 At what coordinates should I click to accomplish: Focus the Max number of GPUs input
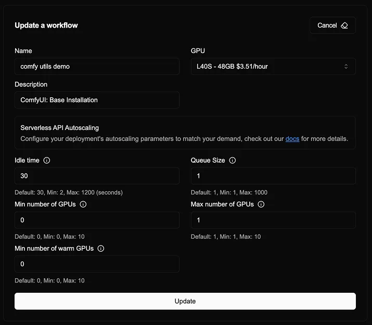pyautogui.click(x=273, y=220)
